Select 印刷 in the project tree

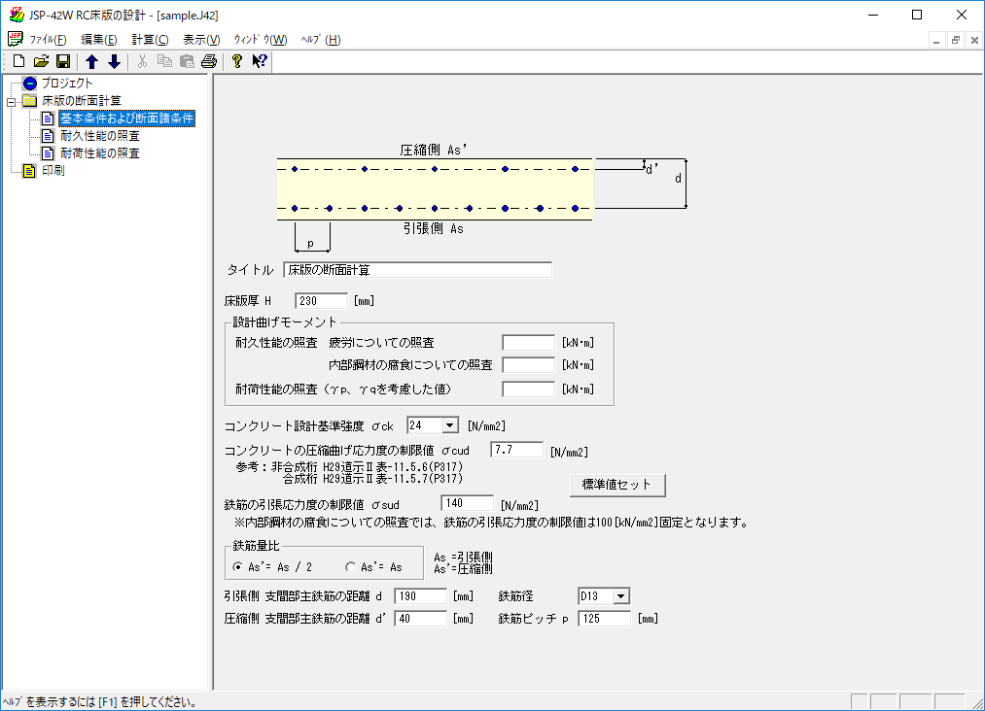tap(53, 171)
